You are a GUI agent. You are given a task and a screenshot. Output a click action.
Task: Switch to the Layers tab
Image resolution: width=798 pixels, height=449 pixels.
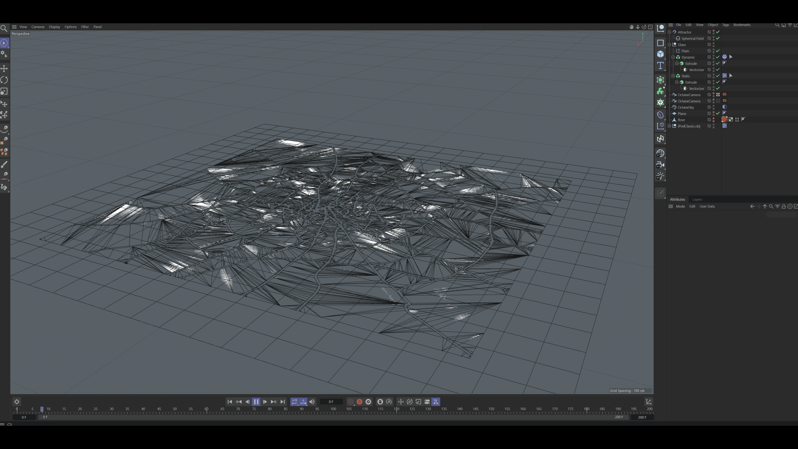[x=697, y=200]
